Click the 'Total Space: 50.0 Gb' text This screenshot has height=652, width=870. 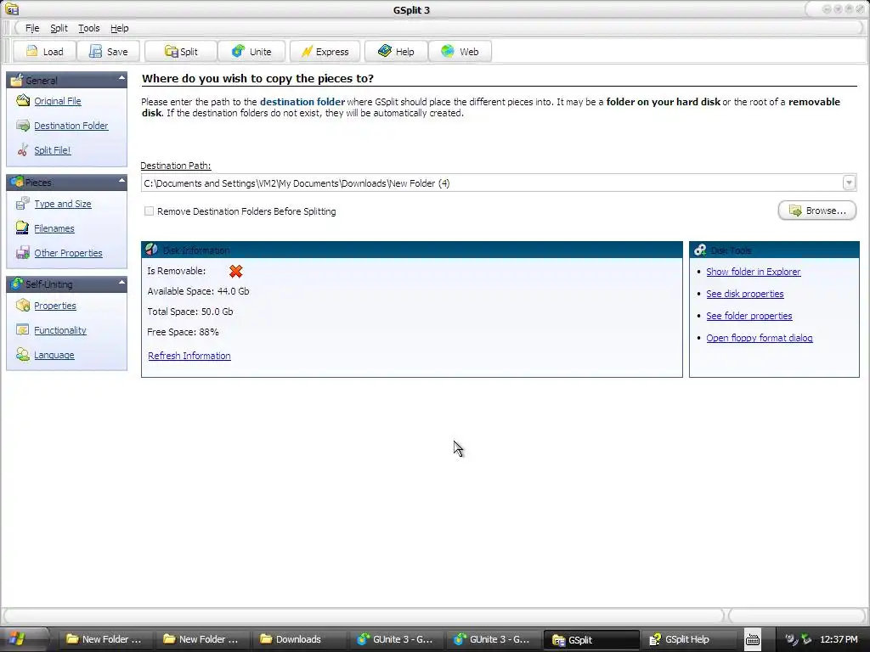[189, 312]
